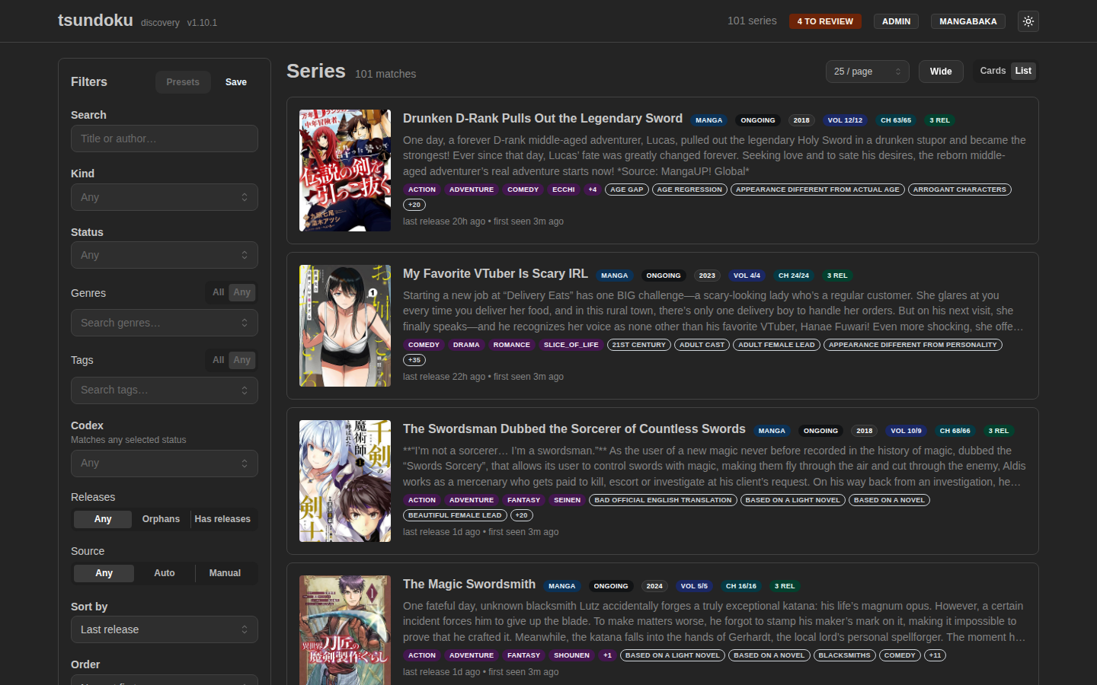Image resolution: width=1097 pixels, height=685 pixels.
Task: Click the Presets button
Action: click(183, 82)
